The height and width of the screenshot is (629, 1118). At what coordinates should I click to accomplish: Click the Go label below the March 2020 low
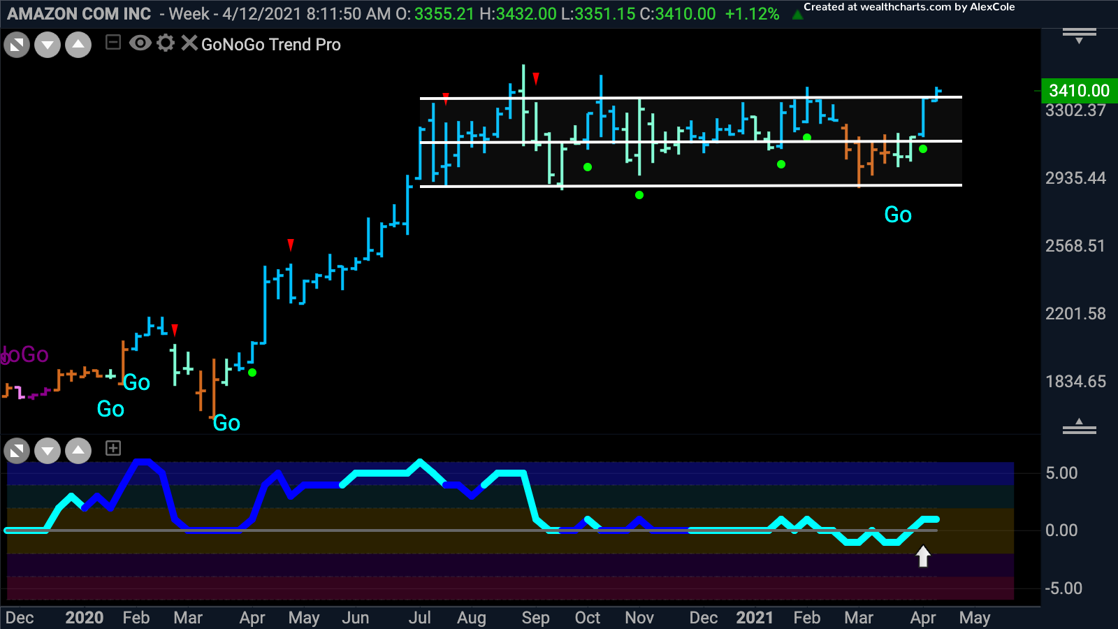click(226, 423)
